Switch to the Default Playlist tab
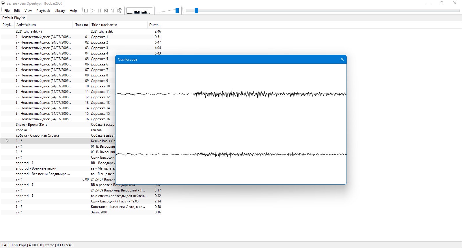 pyautogui.click(x=14, y=18)
